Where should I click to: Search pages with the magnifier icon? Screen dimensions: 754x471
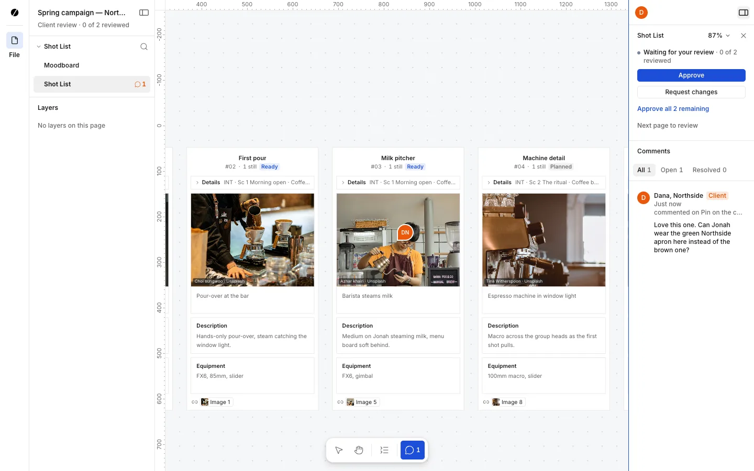point(144,47)
